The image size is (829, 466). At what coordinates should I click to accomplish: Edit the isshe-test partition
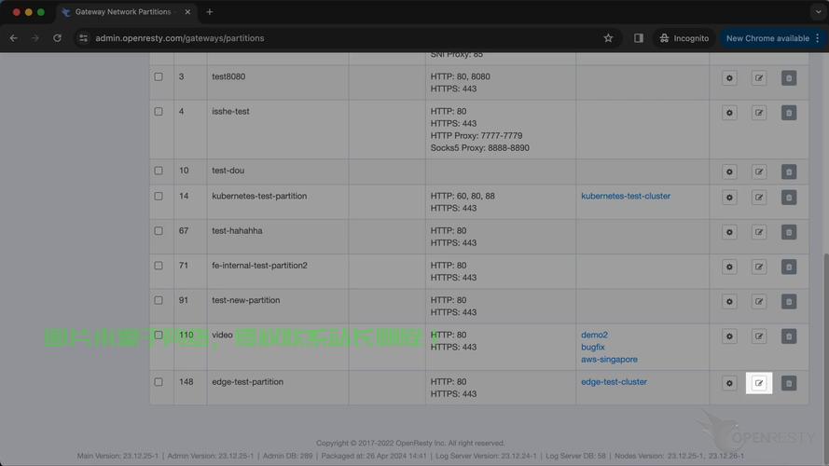click(759, 113)
